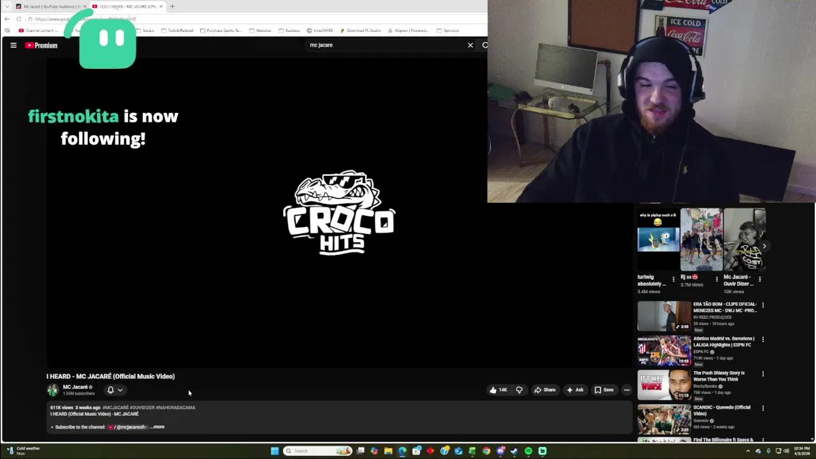
Task: Share the I HEARD music video
Action: coord(544,390)
